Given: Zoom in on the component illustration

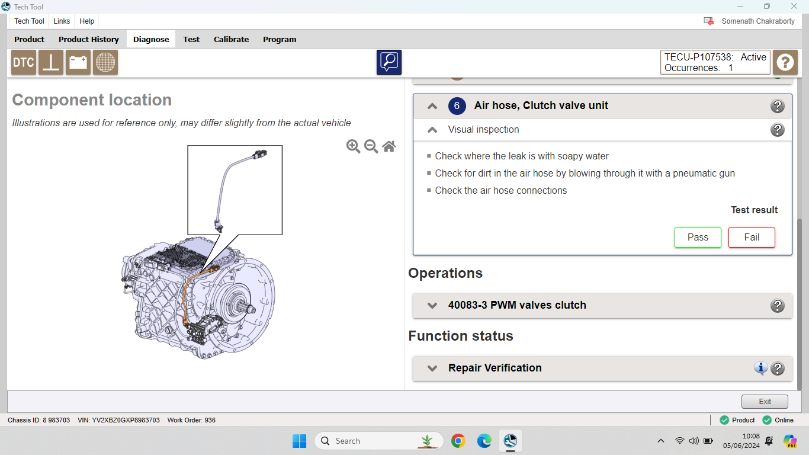Looking at the screenshot, I should tap(354, 146).
